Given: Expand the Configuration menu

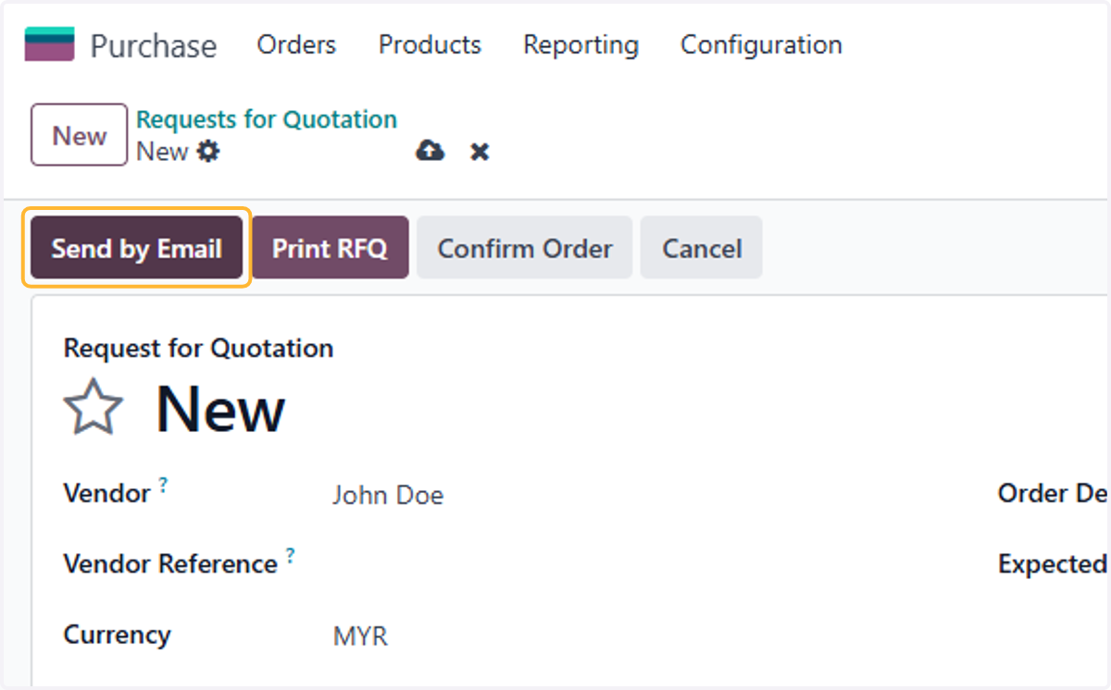Looking at the screenshot, I should (761, 44).
